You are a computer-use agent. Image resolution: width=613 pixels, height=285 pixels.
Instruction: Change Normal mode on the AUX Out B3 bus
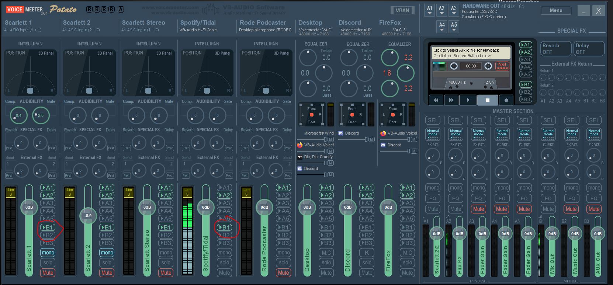pyautogui.click(x=594, y=133)
